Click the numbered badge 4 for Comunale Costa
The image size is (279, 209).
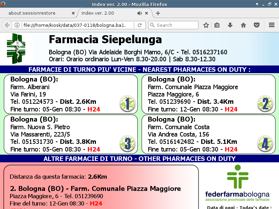tap(265, 144)
